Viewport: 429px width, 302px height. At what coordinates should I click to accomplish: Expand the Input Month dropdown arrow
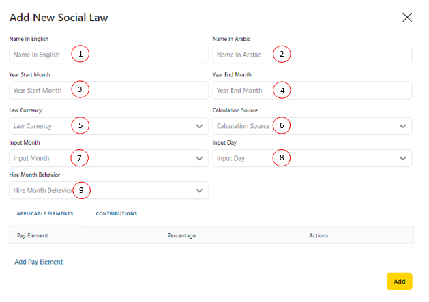tap(199, 158)
